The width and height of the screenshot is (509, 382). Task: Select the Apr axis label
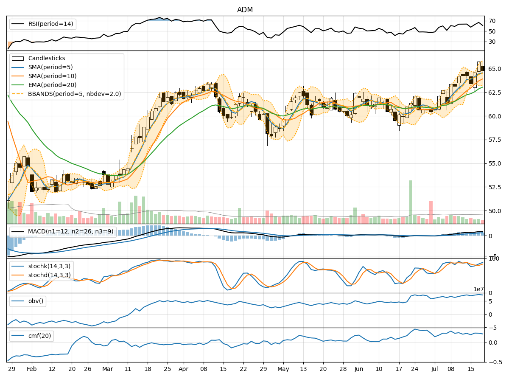(x=183, y=369)
